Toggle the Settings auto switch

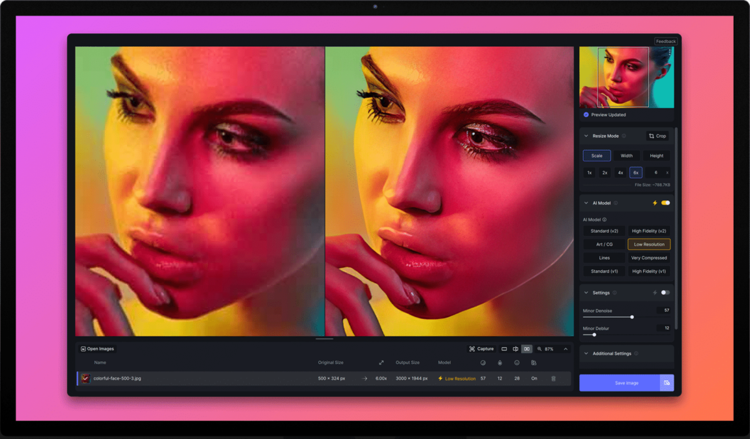pos(666,293)
